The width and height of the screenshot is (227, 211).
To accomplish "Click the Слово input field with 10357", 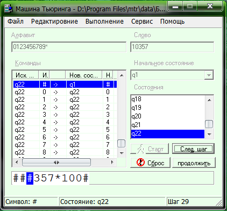I will point(172,47).
